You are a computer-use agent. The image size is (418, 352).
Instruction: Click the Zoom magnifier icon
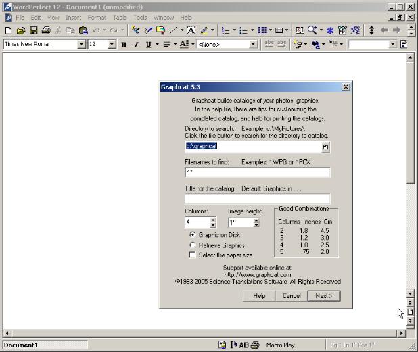coord(312,30)
